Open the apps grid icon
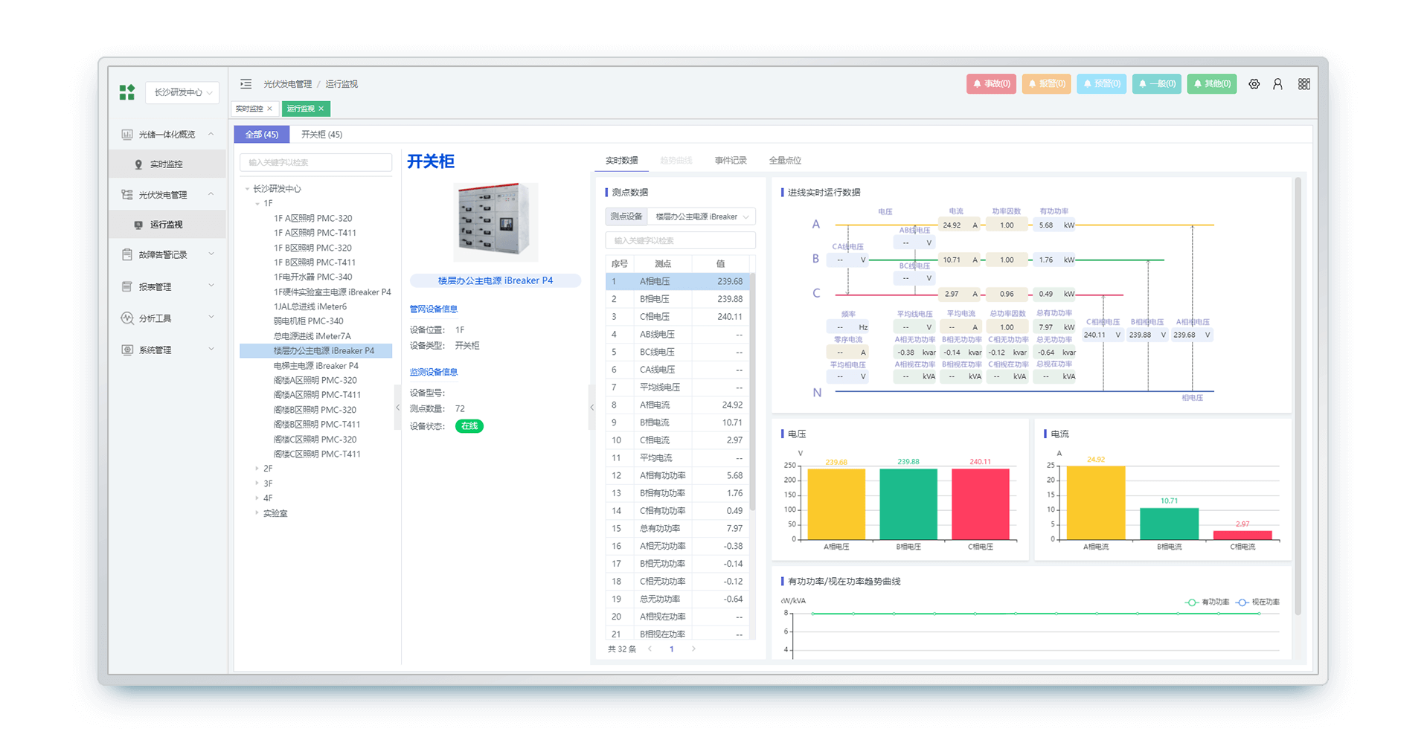 tap(1304, 84)
